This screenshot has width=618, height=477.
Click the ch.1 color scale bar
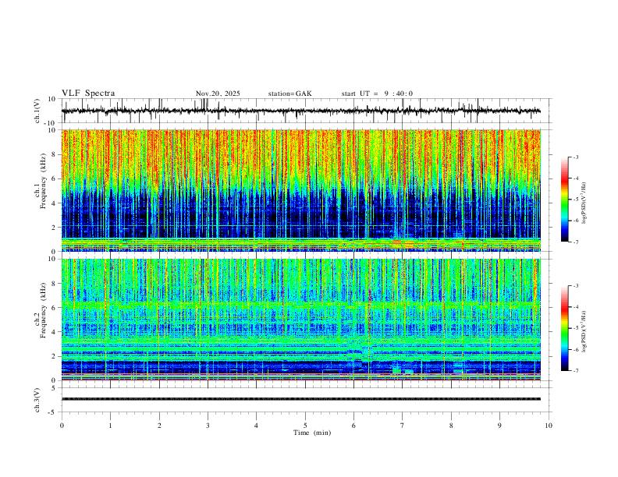coord(564,200)
